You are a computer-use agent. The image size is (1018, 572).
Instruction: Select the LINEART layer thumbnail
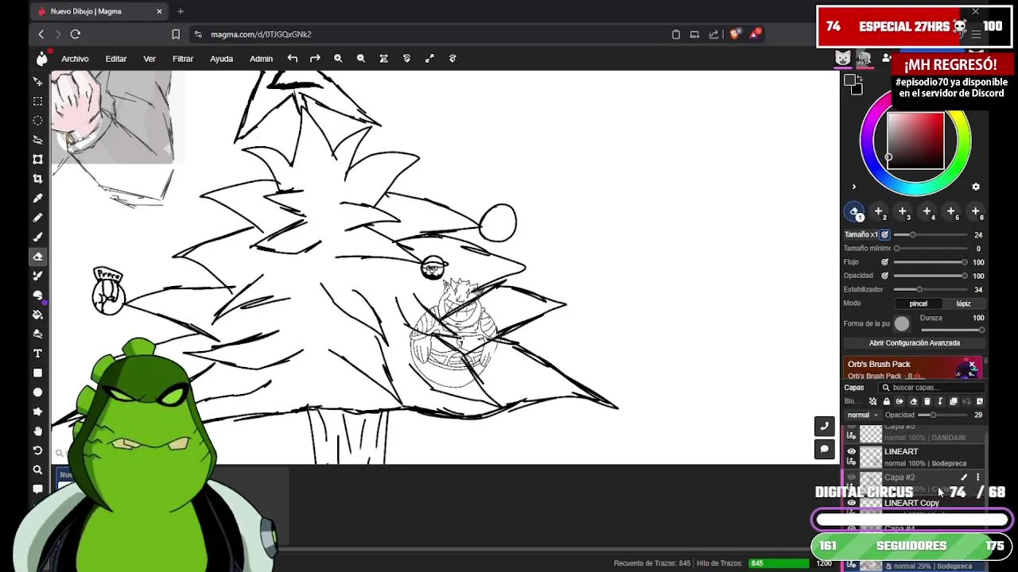[872, 457]
